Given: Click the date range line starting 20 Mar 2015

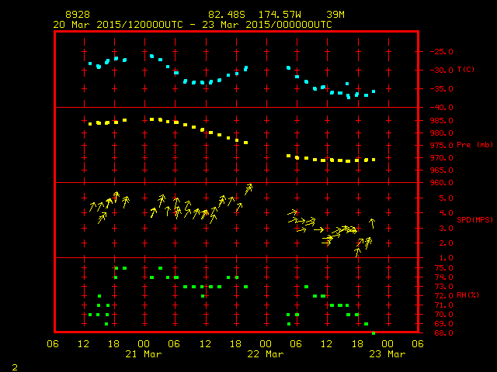Looking at the screenshot, I should coord(193,25).
